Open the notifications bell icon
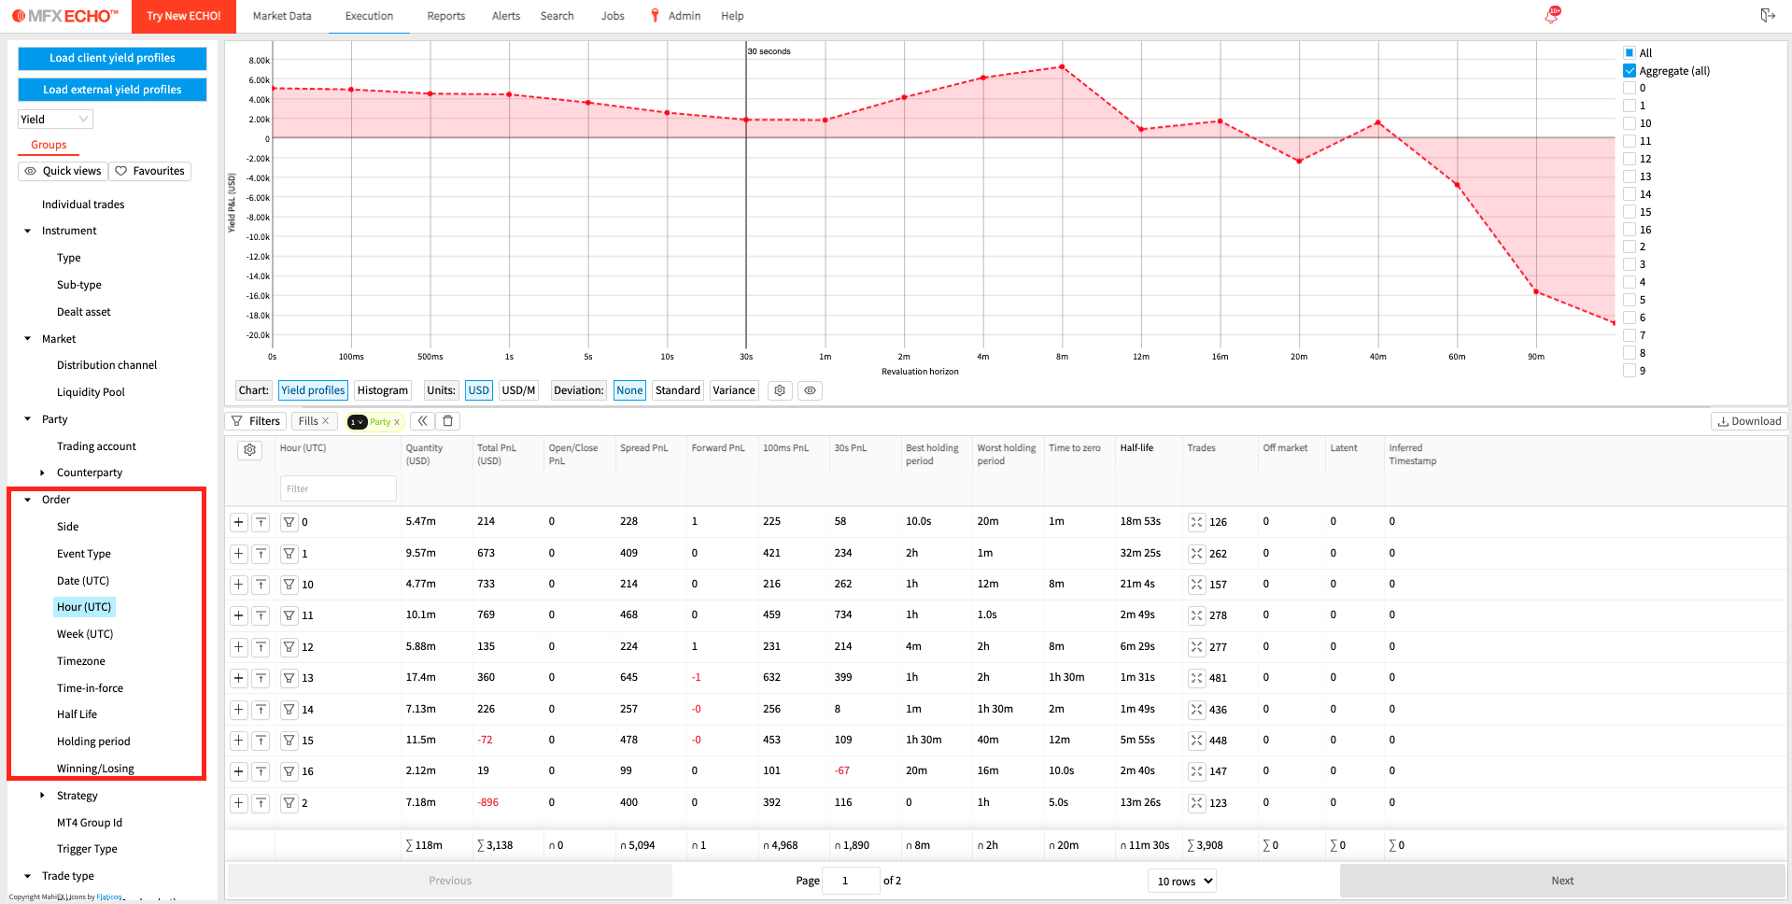This screenshot has height=904, width=1792. pyautogui.click(x=1552, y=15)
